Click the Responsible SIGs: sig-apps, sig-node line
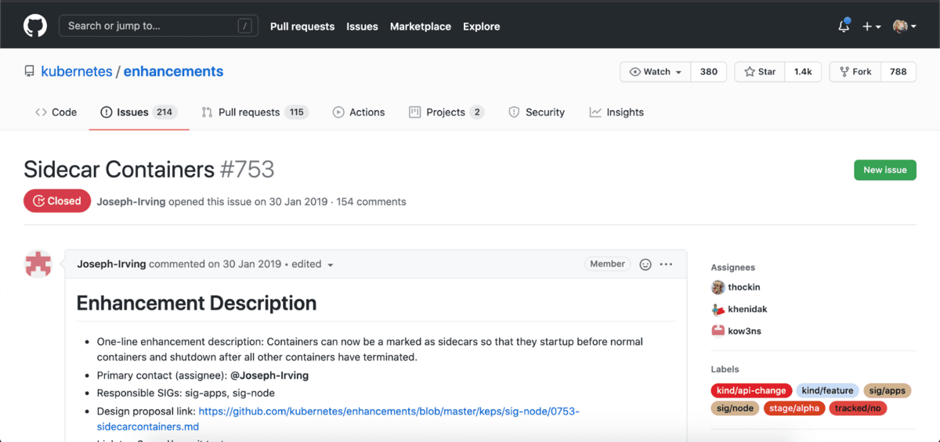The width and height of the screenshot is (940, 442). (x=186, y=393)
